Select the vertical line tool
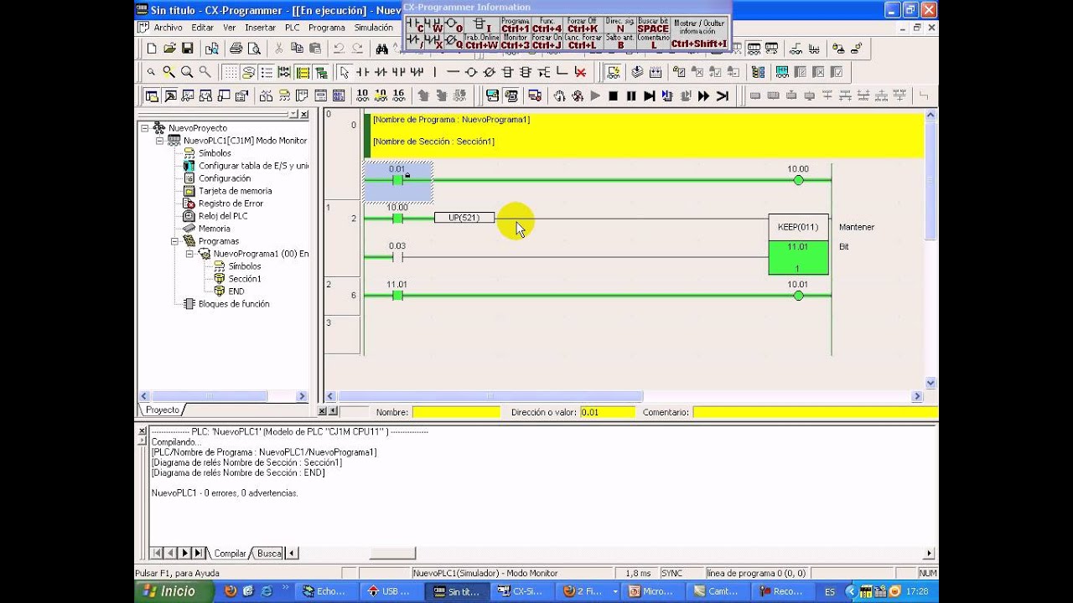The width and height of the screenshot is (1073, 603). click(434, 72)
